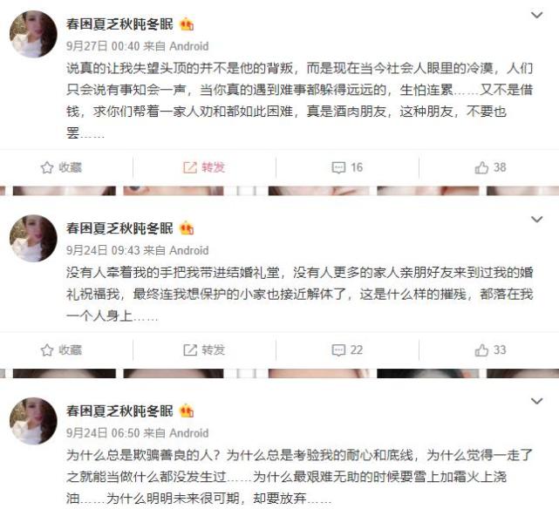Open username 春困夏乏秋盹冬眠 on third post
This screenshot has height=509, width=559.
coord(119,411)
